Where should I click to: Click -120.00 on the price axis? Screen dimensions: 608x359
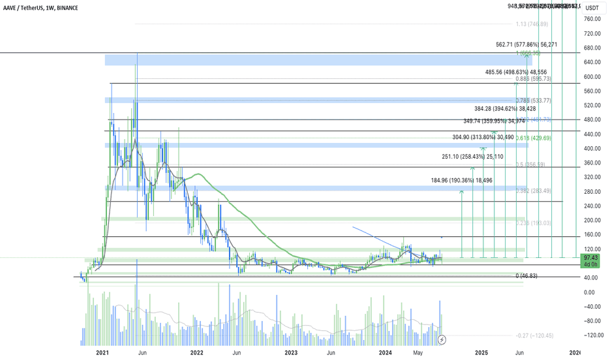coord(594,336)
